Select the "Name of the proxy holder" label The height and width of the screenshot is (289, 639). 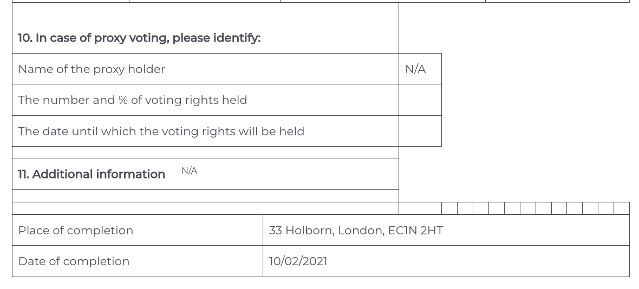[x=92, y=69]
